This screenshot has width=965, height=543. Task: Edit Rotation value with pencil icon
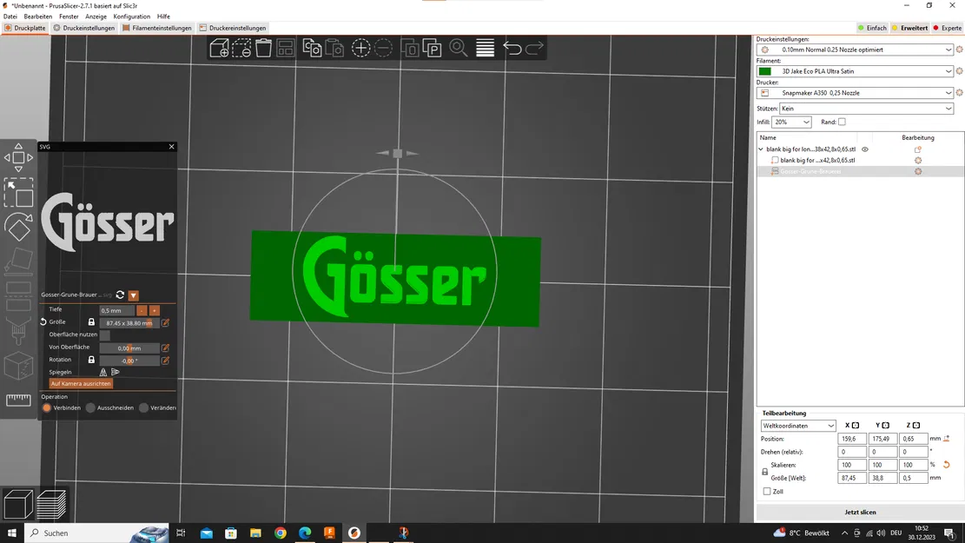(x=166, y=361)
